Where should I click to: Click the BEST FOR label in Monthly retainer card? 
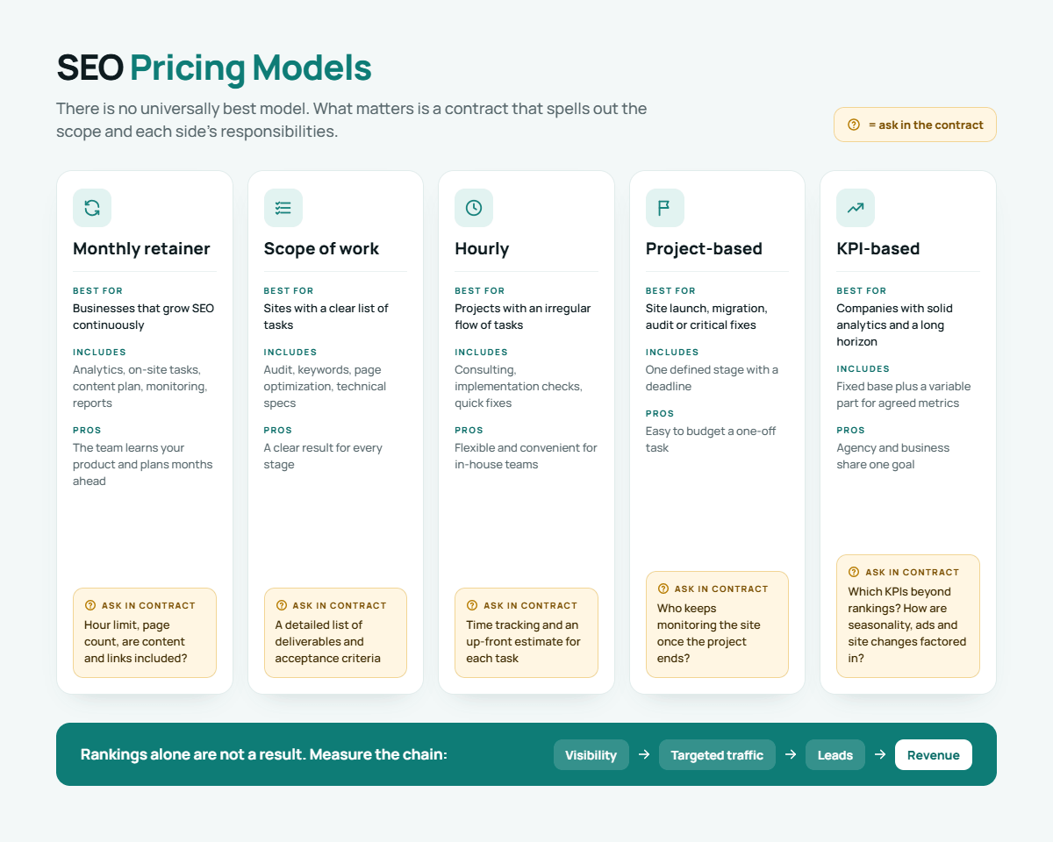[98, 290]
